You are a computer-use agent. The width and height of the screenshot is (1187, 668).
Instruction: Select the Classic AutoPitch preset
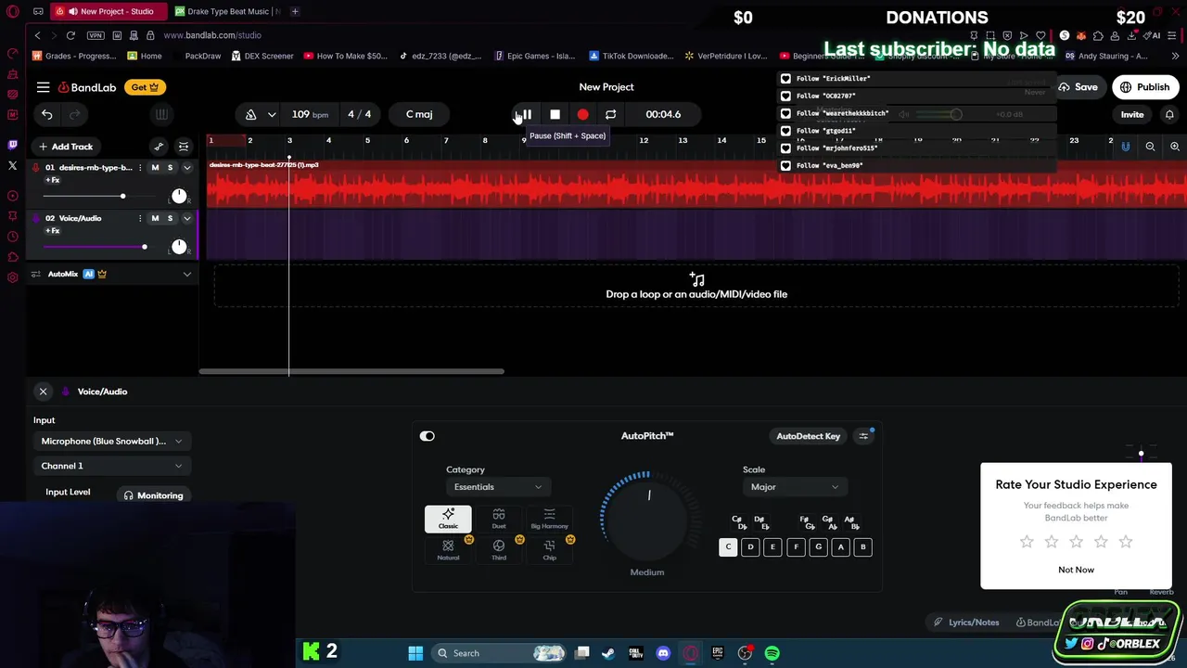click(x=448, y=519)
